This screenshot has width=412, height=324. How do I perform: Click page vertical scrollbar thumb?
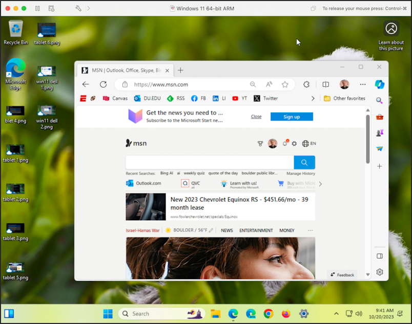pyautogui.click(x=368, y=139)
